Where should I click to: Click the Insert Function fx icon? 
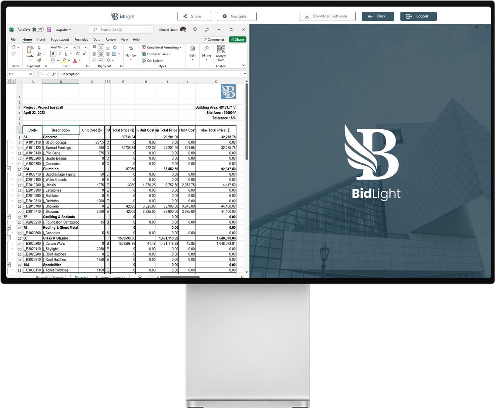coord(54,74)
